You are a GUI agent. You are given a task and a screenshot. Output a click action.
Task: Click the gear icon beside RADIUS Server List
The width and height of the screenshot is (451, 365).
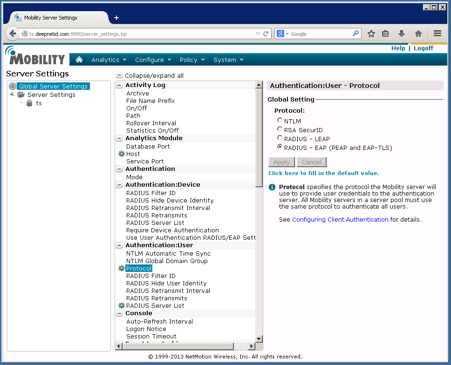[122, 306]
